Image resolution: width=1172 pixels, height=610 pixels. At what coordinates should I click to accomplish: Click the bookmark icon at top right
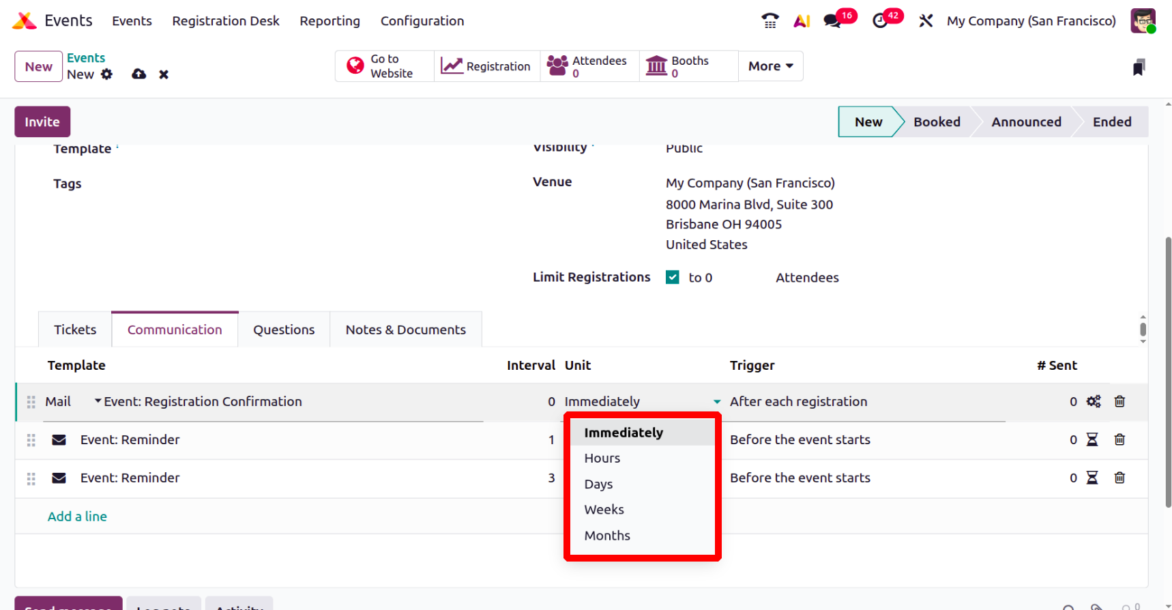point(1139,67)
